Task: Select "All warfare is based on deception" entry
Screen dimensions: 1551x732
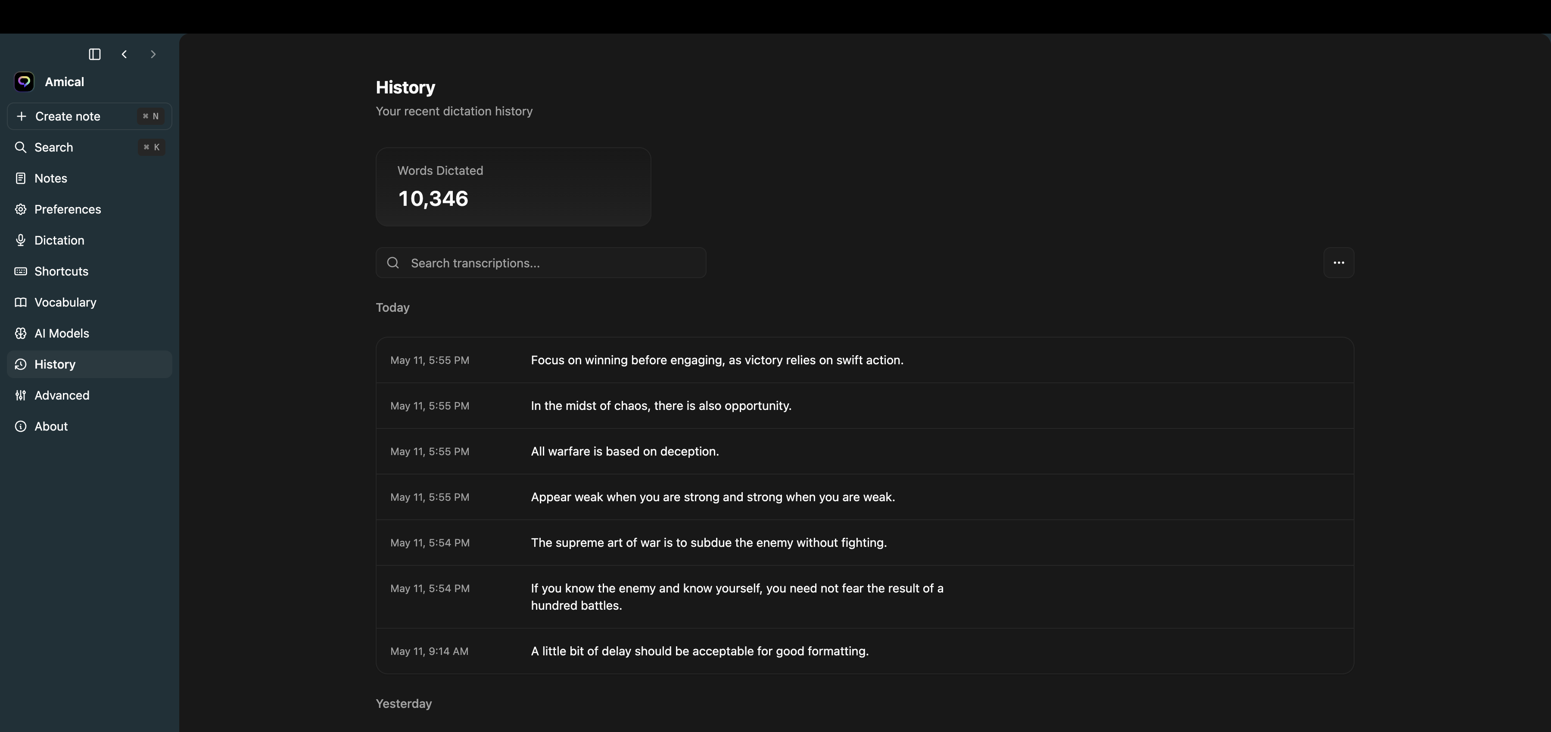Action: coord(865,452)
